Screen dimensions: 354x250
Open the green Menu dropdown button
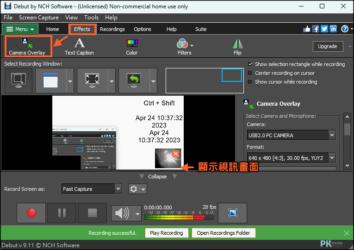pyautogui.click(x=20, y=29)
